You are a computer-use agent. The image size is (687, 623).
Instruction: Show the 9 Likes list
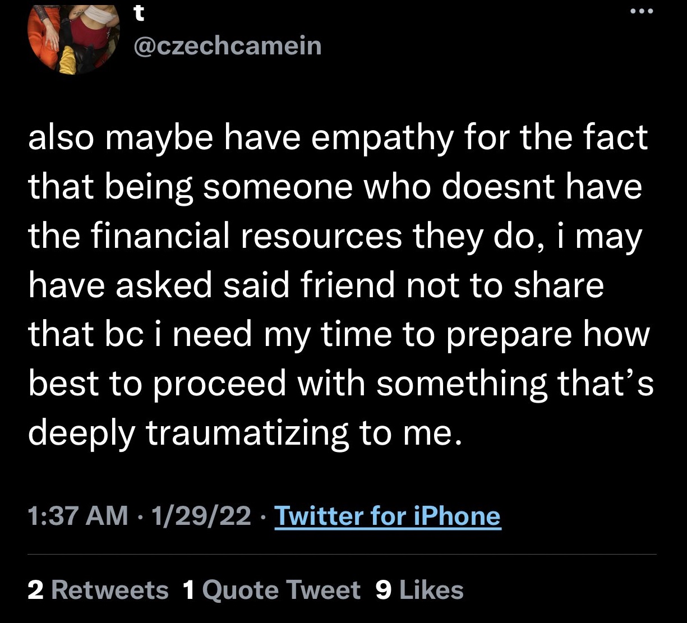[419, 590]
